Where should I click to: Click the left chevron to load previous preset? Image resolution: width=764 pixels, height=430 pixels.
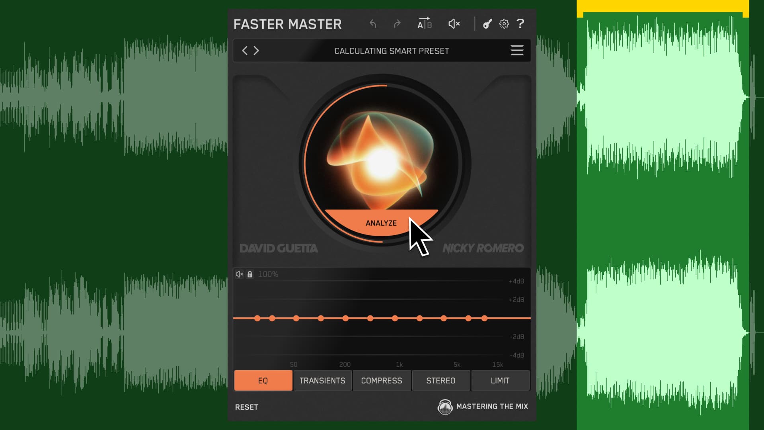pyautogui.click(x=244, y=51)
